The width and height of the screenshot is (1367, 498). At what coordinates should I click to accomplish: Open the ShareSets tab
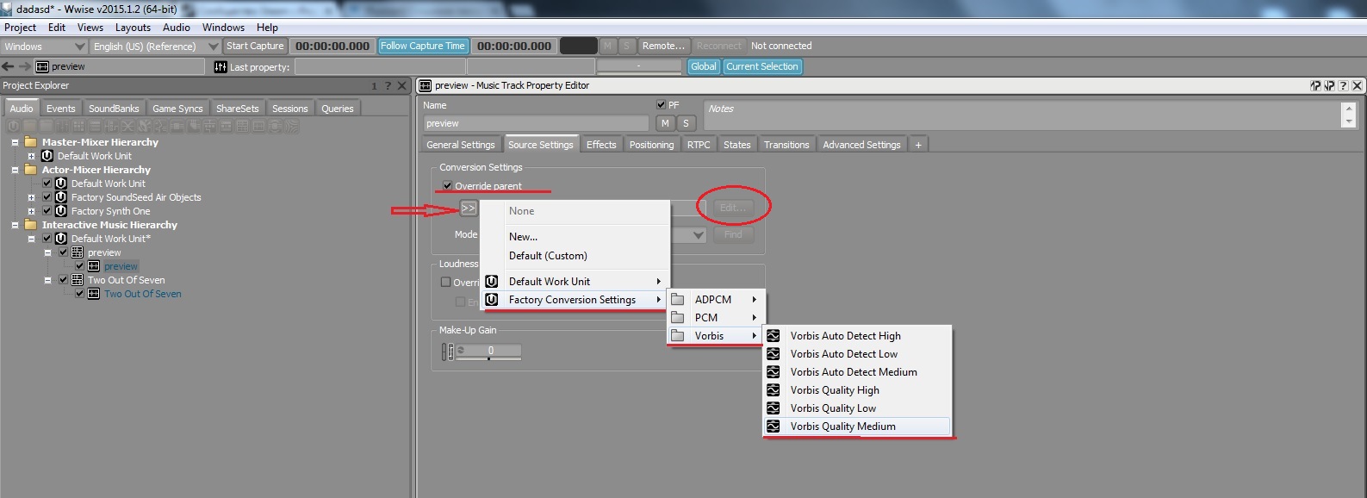(238, 109)
